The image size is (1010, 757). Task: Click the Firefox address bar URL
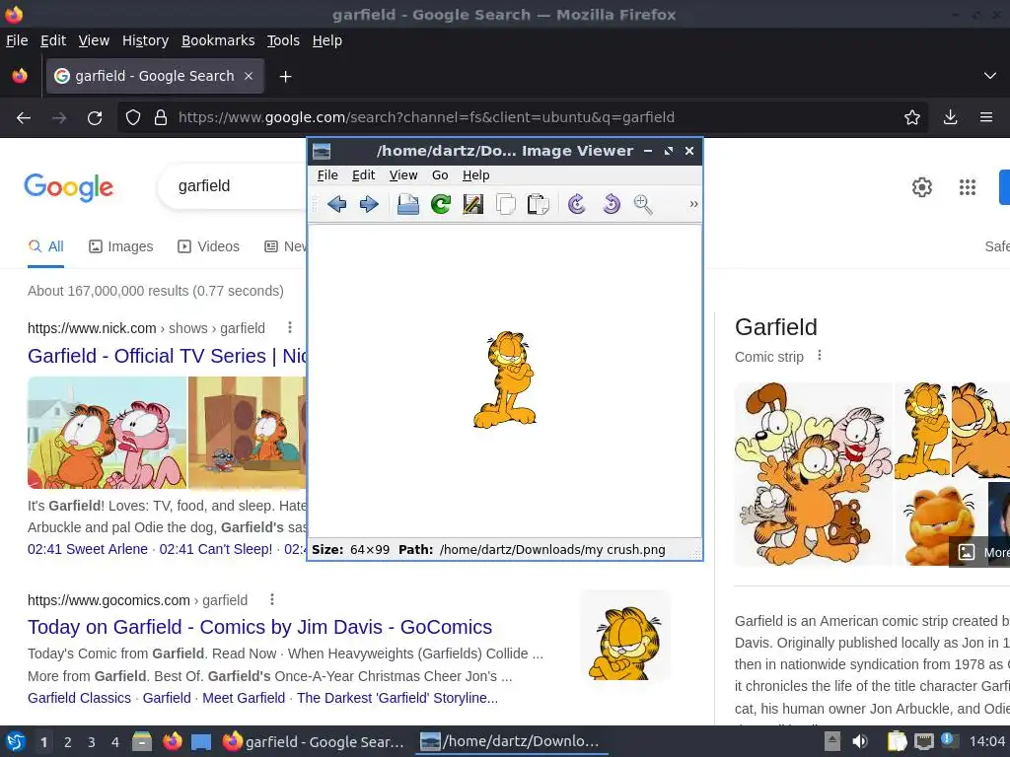pyautogui.click(x=426, y=117)
